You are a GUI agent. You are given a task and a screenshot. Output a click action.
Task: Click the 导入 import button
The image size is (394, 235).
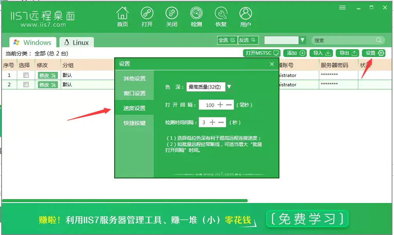(x=321, y=53)
